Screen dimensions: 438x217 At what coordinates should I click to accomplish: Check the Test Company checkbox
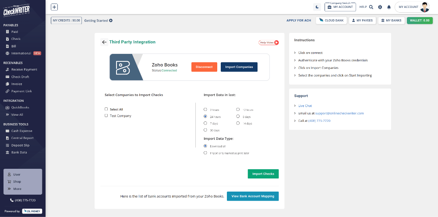point(106,116)
